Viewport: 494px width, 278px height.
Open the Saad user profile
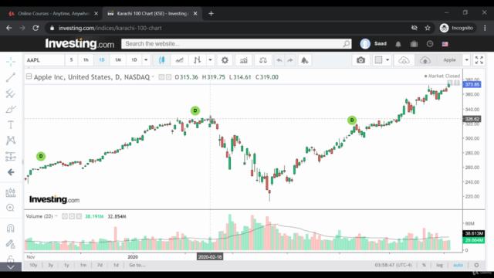pos(374,44)
